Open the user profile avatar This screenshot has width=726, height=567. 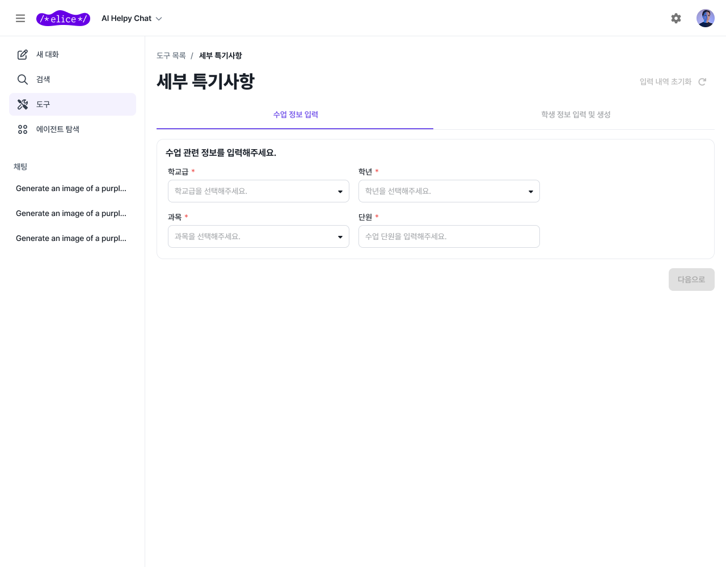[x=705, y=18]
